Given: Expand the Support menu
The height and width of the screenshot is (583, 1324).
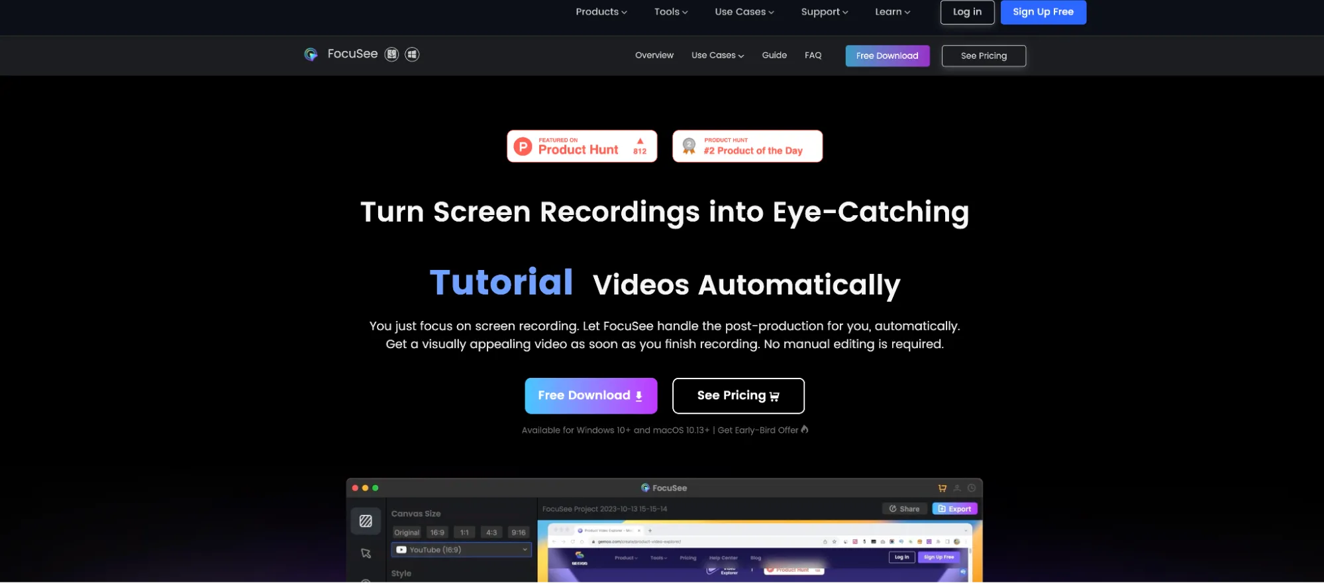Looking at the screenshot, I should [825, 12].
